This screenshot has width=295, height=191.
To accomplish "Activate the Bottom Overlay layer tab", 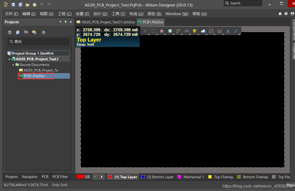I will tap(252, 177).
